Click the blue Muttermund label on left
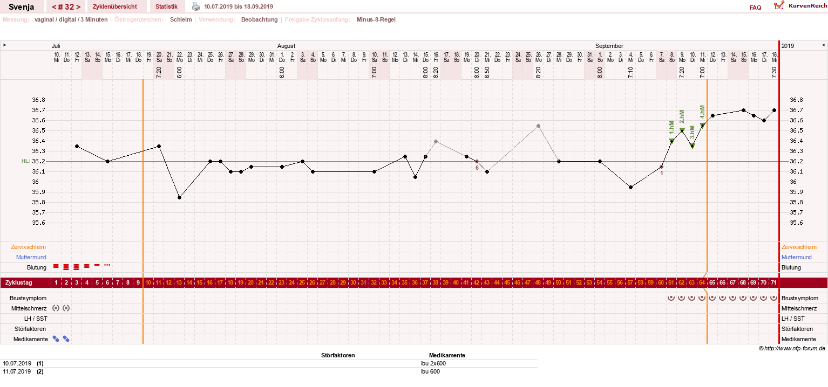 [31, 257]
